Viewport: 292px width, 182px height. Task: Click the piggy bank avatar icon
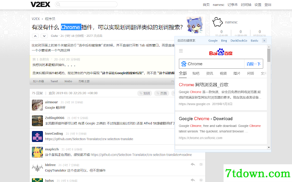click(x=218, y=22)
